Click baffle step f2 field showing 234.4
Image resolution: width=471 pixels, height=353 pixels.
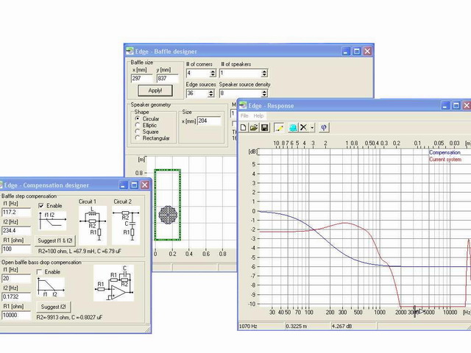pyautogui.click(x=16, y=230)
